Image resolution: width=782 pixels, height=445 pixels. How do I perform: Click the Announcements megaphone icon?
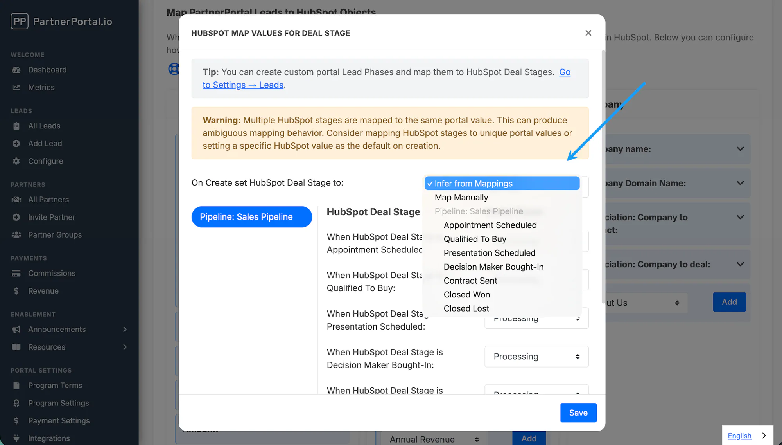point(16,329)
